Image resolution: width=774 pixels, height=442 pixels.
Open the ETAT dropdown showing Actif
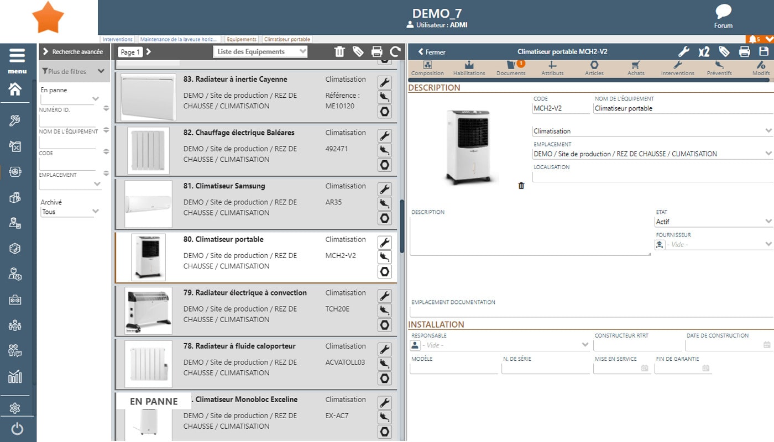(713, 221)
